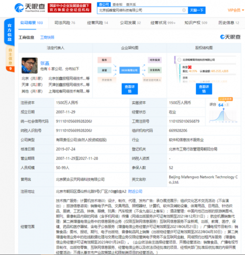Screen dimensions: 245x255
Task: Open legal representative 张鑫 profile link
Action: coord(44,63)
